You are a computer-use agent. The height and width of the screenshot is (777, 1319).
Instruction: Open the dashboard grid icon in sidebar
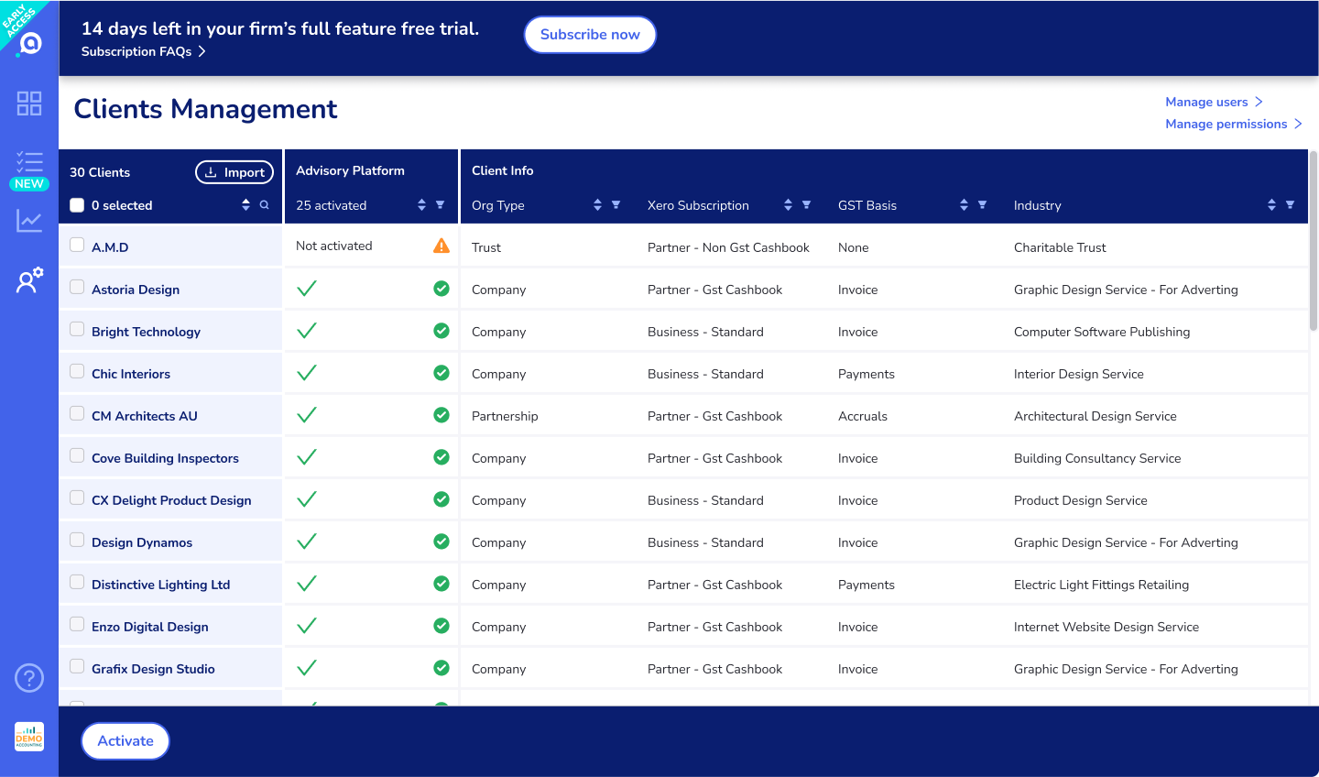29,104
